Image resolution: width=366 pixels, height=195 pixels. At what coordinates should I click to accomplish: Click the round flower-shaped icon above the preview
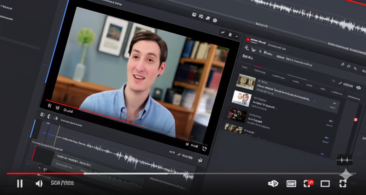point(215,20)
